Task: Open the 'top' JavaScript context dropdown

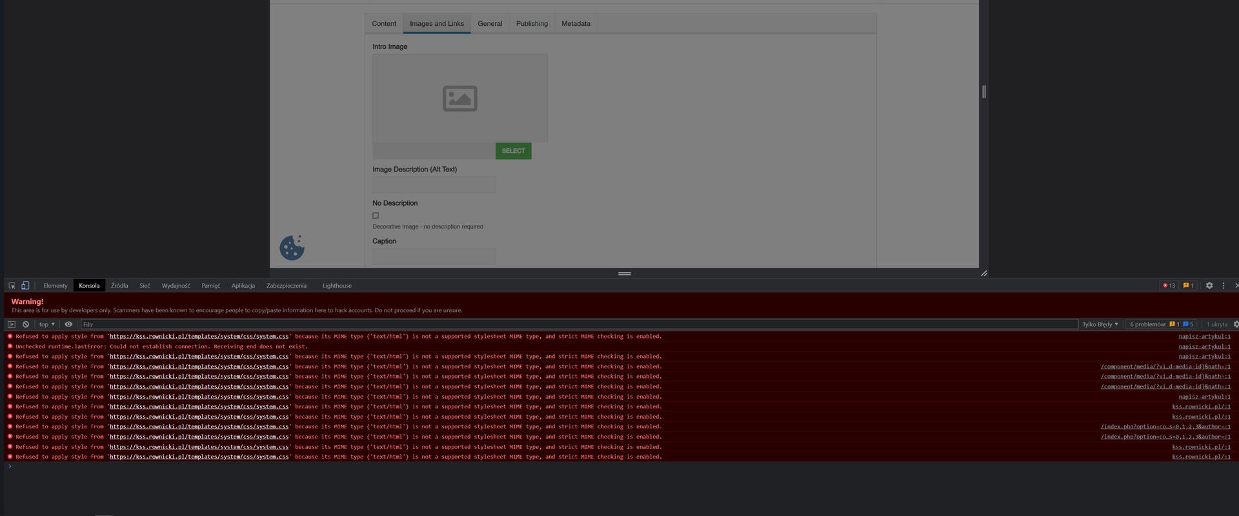Action: click(x=46, y=324)
